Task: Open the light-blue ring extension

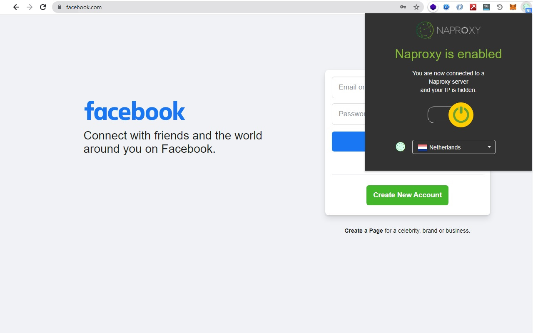Action: [x=460, y=7]
